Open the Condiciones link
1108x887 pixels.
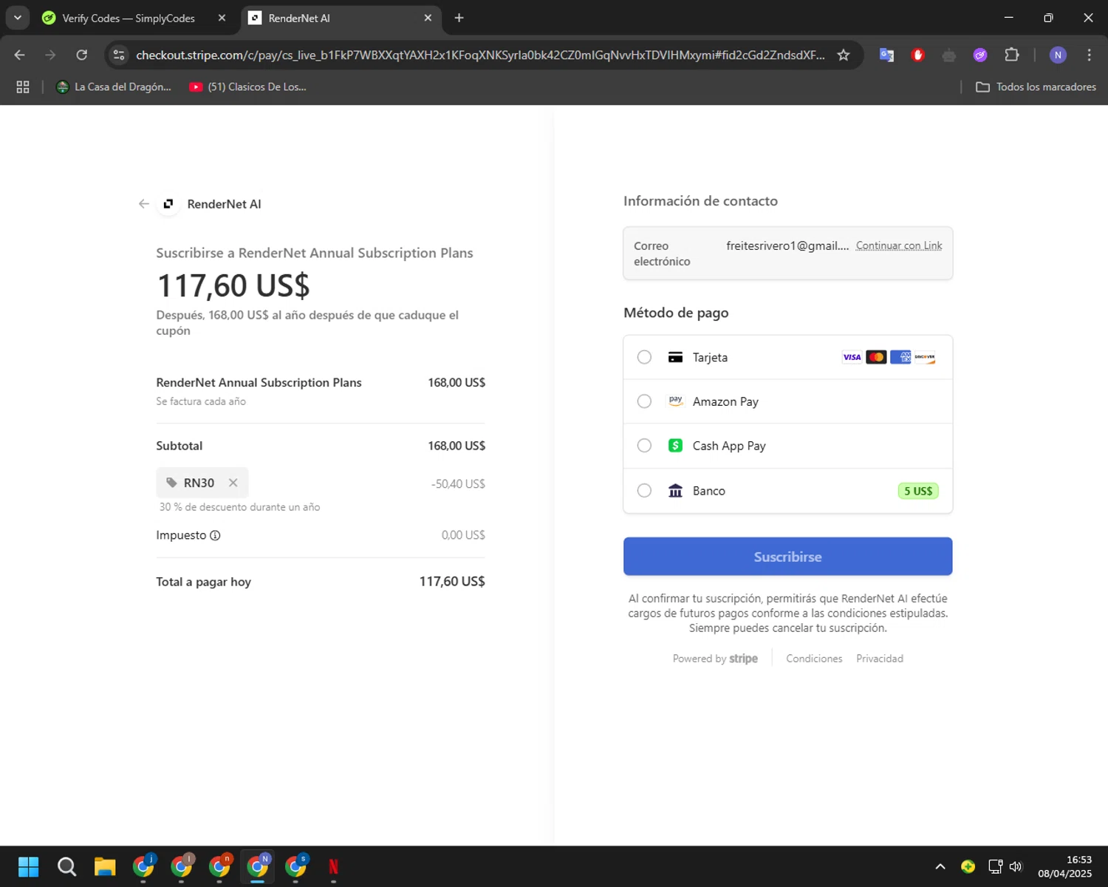coord(814,659)
